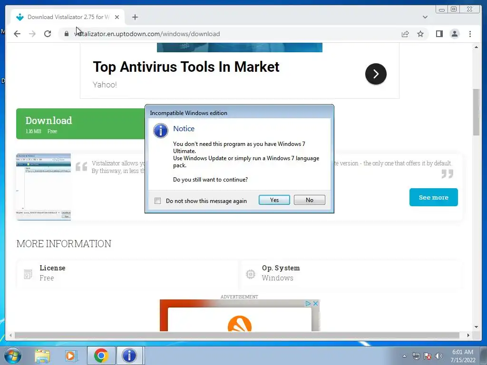Open the Vistalizator screenshot thumbnail
The width and height of the screenshot is (487, 365).
[x=43, y=187]
